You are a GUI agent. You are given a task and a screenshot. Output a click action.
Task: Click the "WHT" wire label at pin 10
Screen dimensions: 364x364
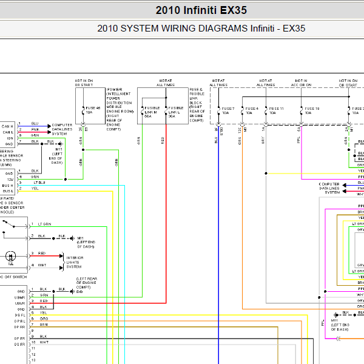click(44, 342)
